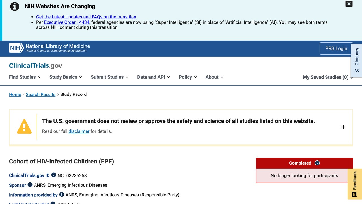Open the About menu
Screen dimensions: 362x204
[214, 77]
